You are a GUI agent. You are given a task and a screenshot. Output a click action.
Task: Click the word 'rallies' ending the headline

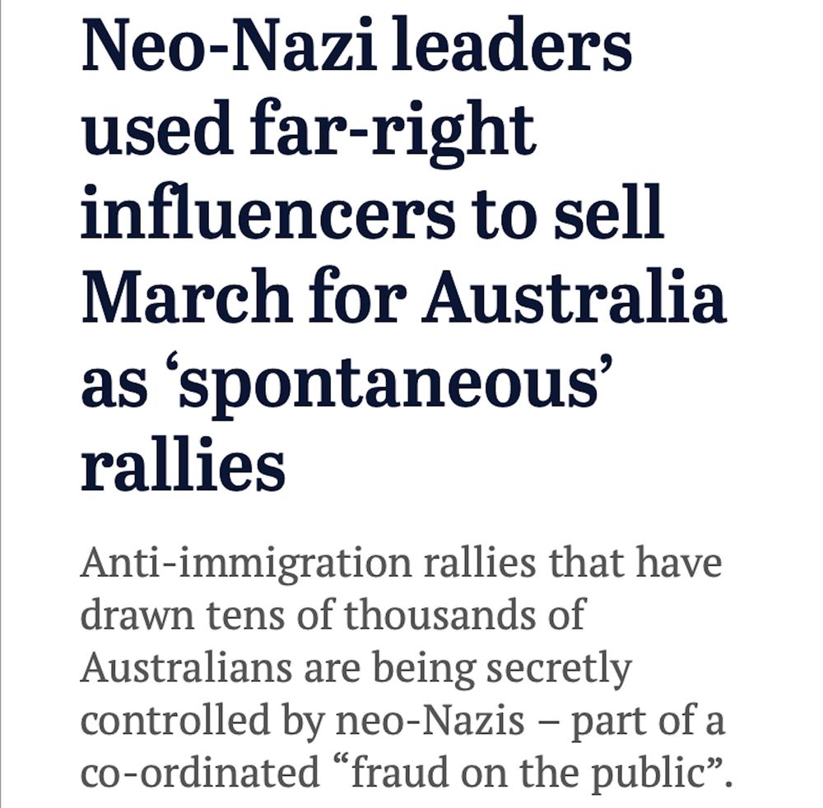coord(183,464)
